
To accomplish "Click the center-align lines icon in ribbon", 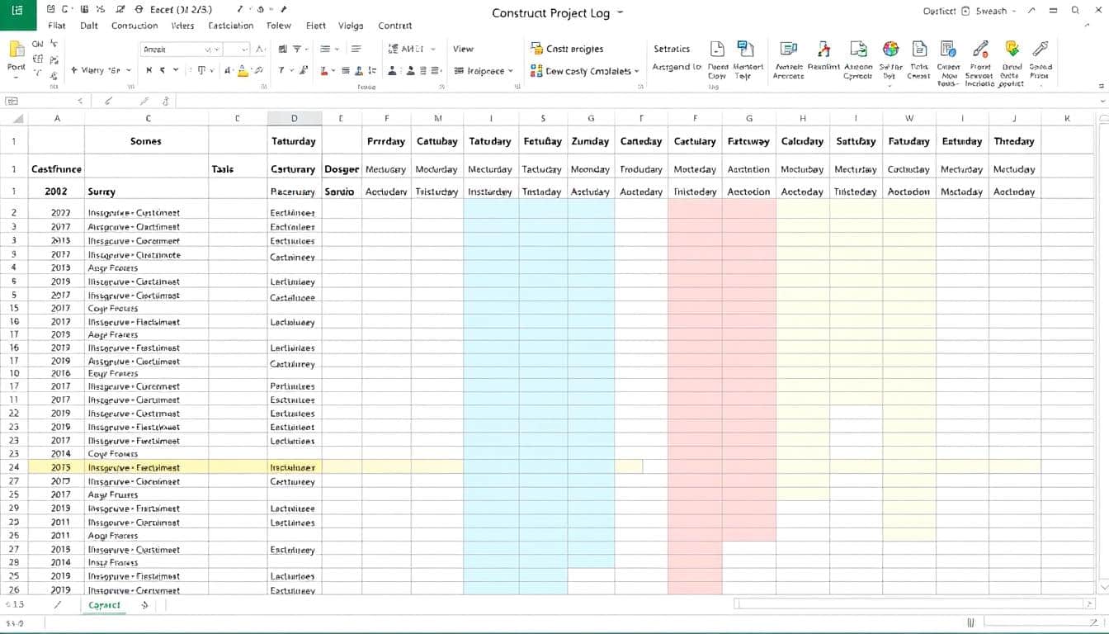I will (x=325, y=50).
